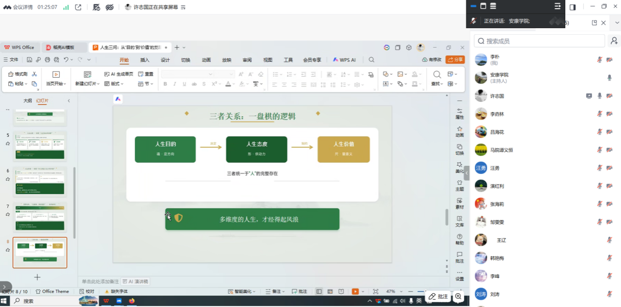The width and height of the screenshot is (621, 307).
Task: Open the Section (节) dropdown
Action: pyautogui.click(x=146, y=84)
